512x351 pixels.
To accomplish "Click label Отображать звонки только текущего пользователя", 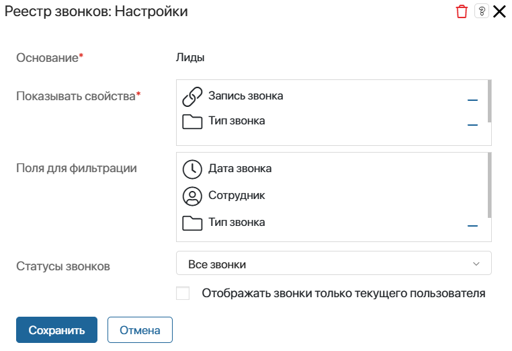I will pos(343,293).
